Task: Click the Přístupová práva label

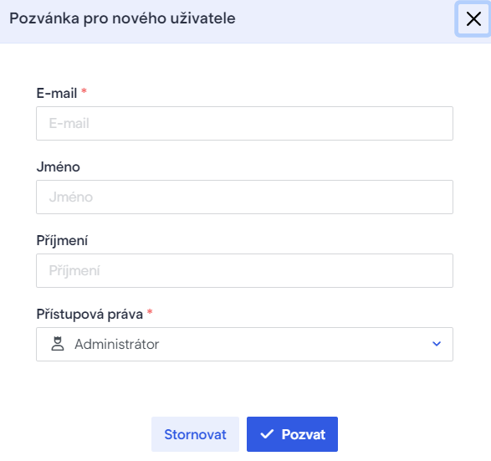Action: (90, 314)
